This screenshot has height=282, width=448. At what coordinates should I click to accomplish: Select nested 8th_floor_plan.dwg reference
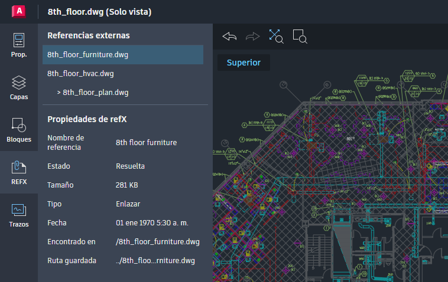(x=123, y=93)
